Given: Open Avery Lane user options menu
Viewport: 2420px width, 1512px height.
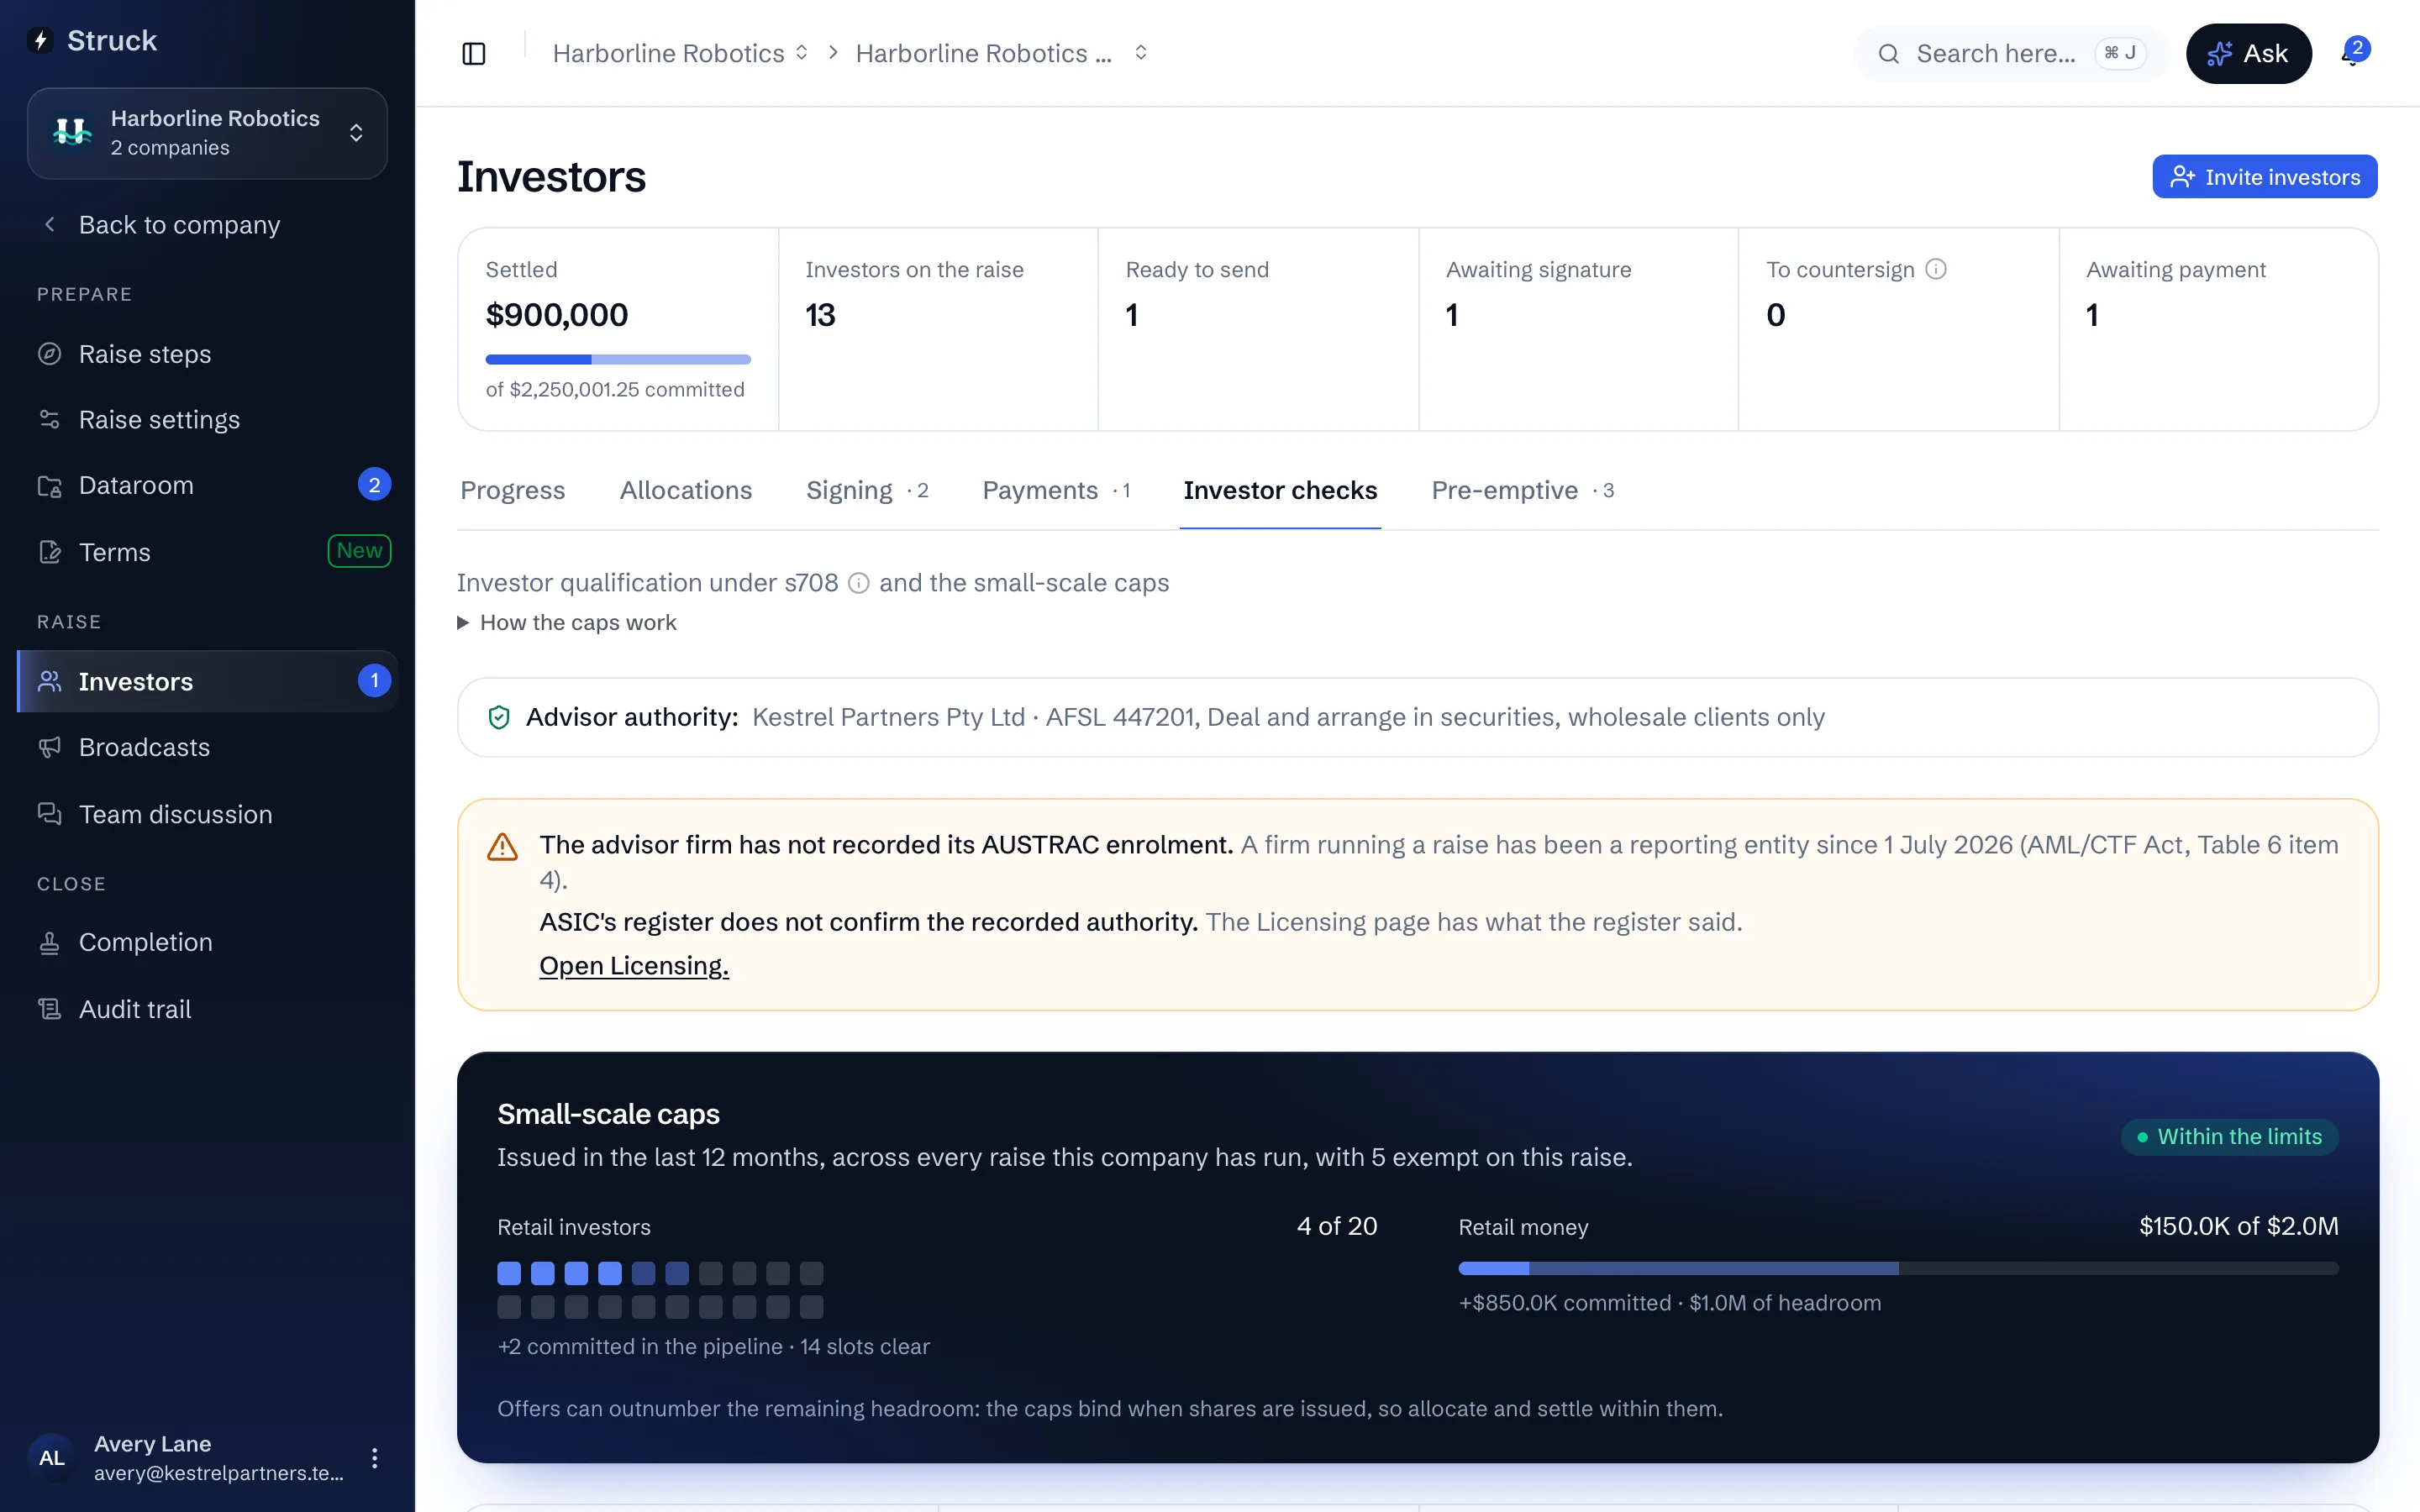Looking at the screenshot, I should pyautogui.click(x=374, y=1458).
